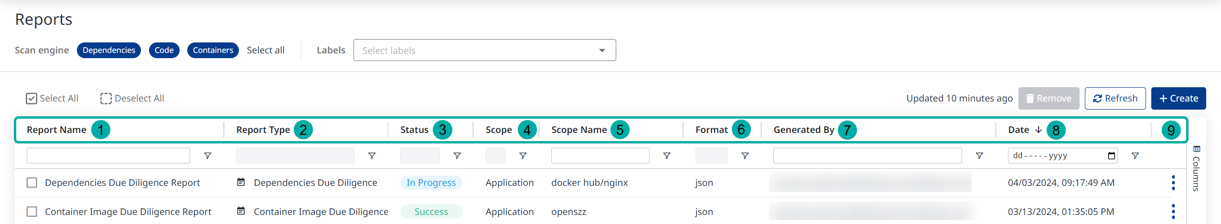
Task: Check the Dependencies Due Diligence Report row checkbox
Action: [x=32, y=183]
